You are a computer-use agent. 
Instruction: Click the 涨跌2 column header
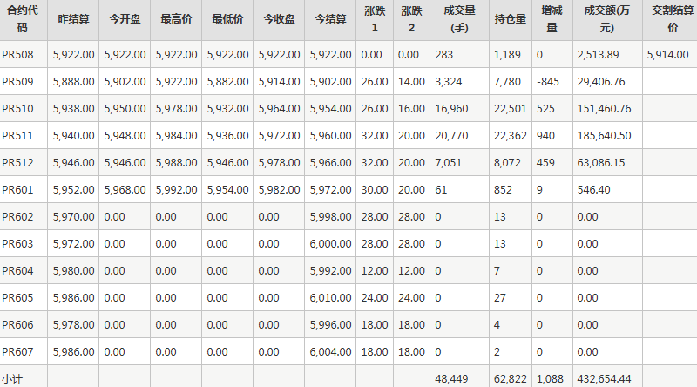[x=411, y=19]
